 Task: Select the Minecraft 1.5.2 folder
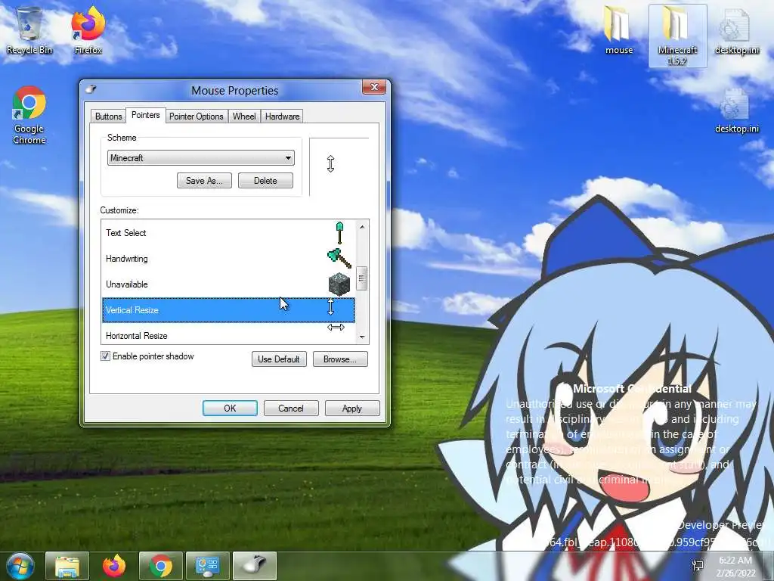click(677, 36)
